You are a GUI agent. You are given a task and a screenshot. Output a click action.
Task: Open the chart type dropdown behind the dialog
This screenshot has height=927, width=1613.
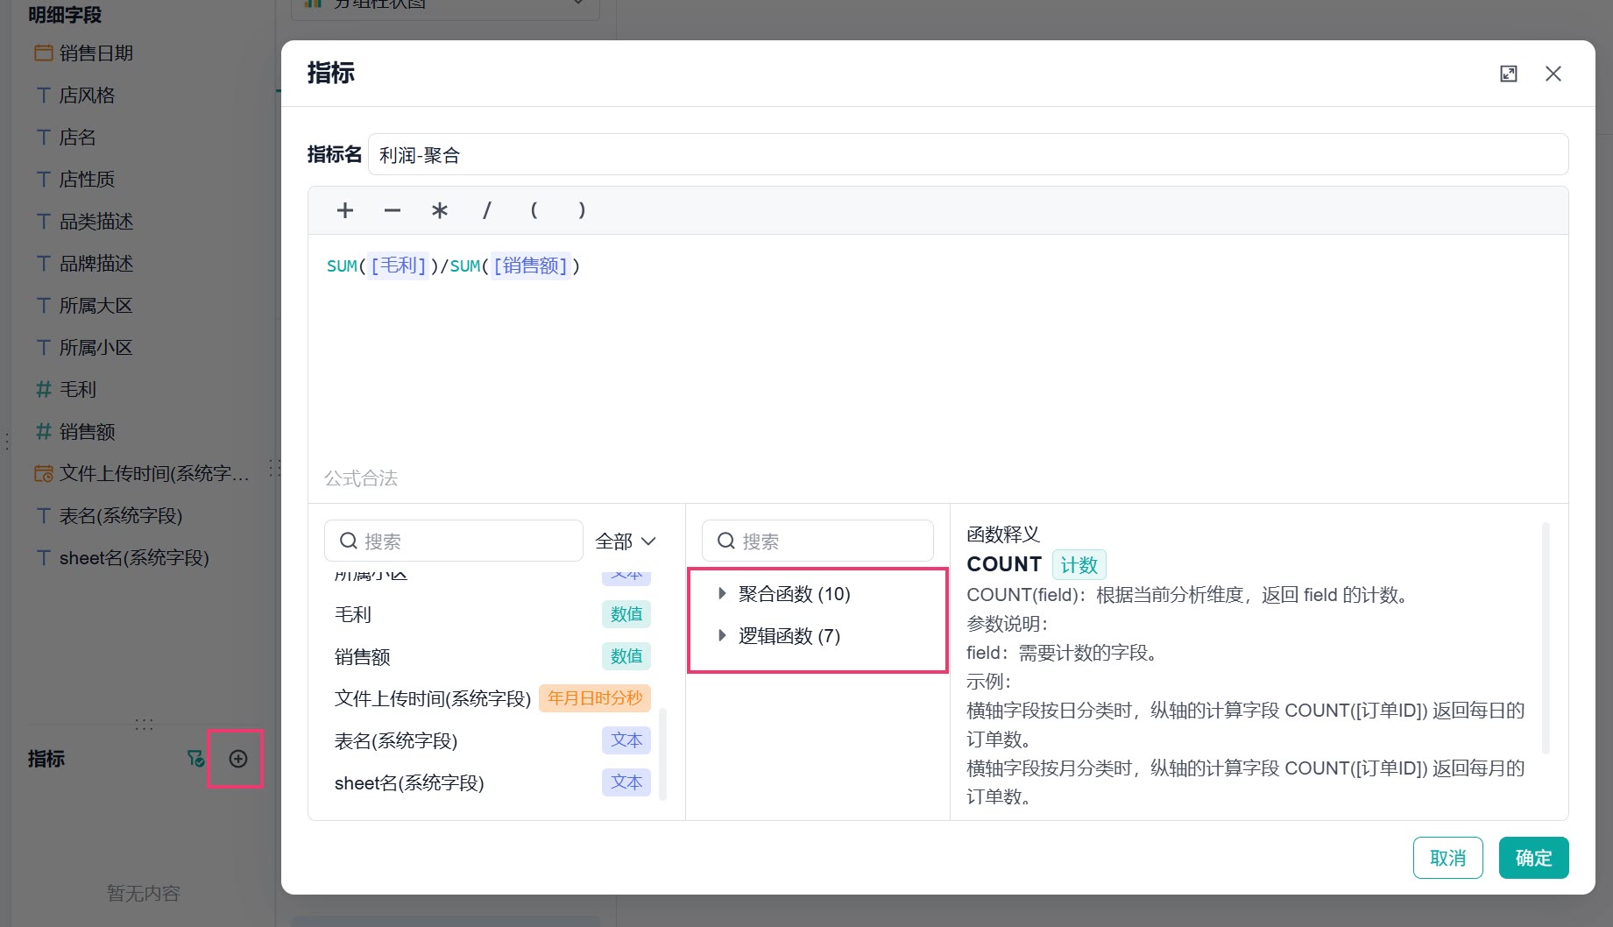click(445, 5)
